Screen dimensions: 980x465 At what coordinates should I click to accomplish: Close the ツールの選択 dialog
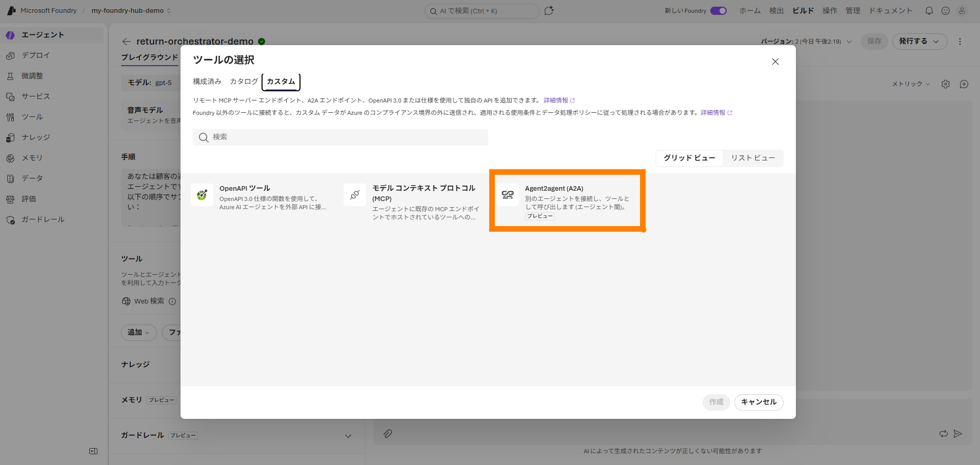coord(775,62)
